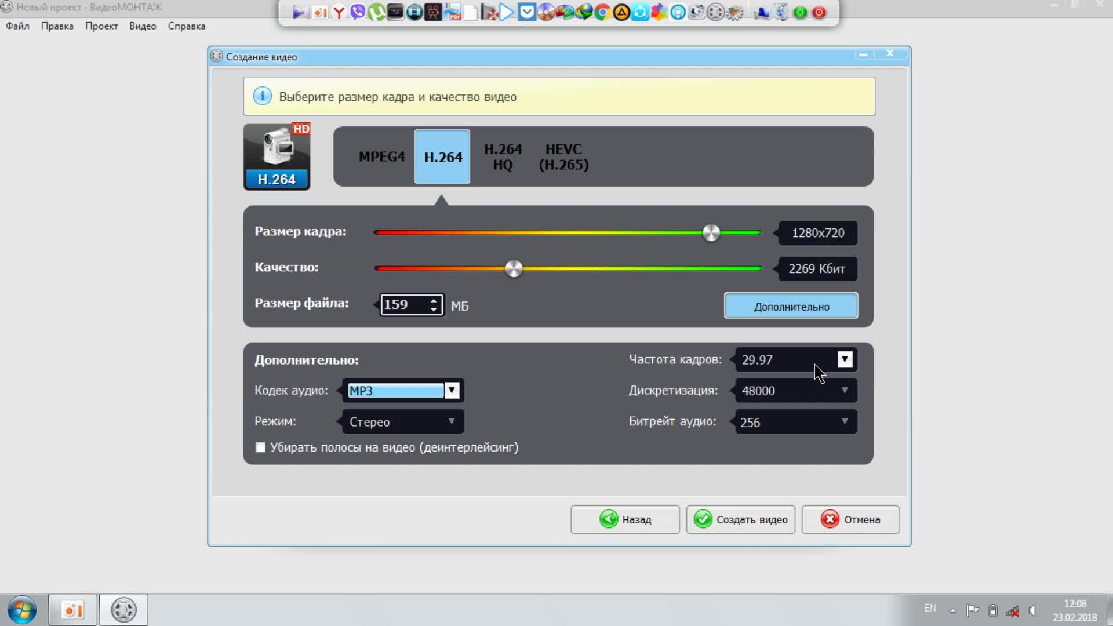The image size is (1113, 626).
Task: Select the H.264 codec tab
Action: (x=443, y=157)
